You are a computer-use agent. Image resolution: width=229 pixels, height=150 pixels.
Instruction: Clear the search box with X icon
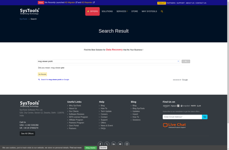(178, 61)
